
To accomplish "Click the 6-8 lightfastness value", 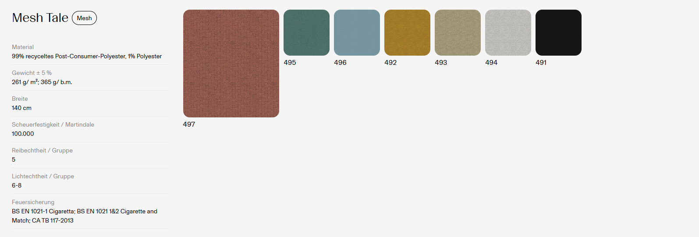I will point(17,185).
